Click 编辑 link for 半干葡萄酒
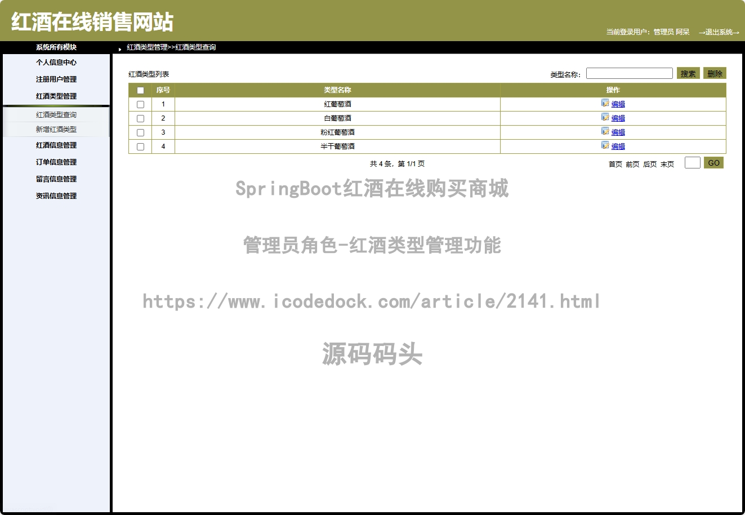Viewport: 745px width, 515px height. [x=618, y=146]
